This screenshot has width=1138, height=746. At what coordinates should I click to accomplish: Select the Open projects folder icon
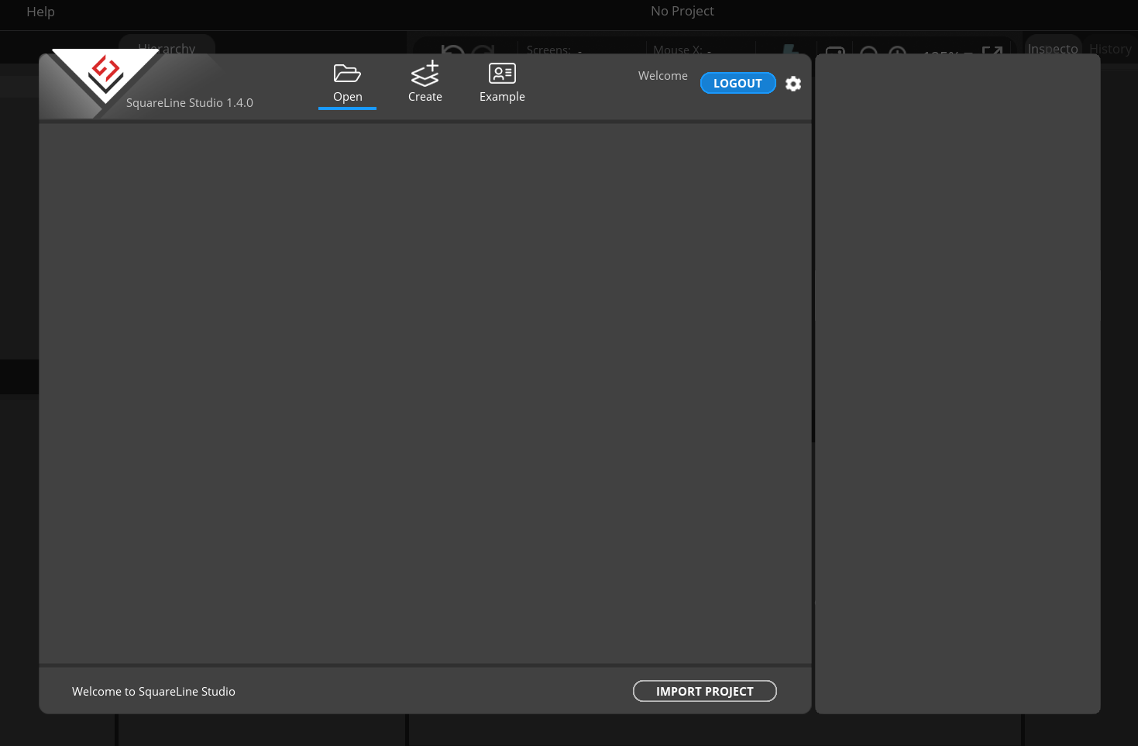click(347, 73)
